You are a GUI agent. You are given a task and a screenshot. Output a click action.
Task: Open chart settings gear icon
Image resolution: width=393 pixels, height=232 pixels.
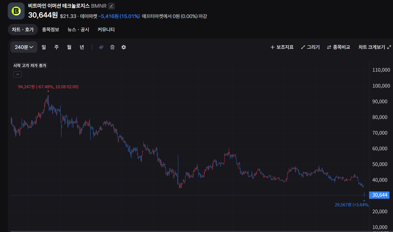point(123,47)
